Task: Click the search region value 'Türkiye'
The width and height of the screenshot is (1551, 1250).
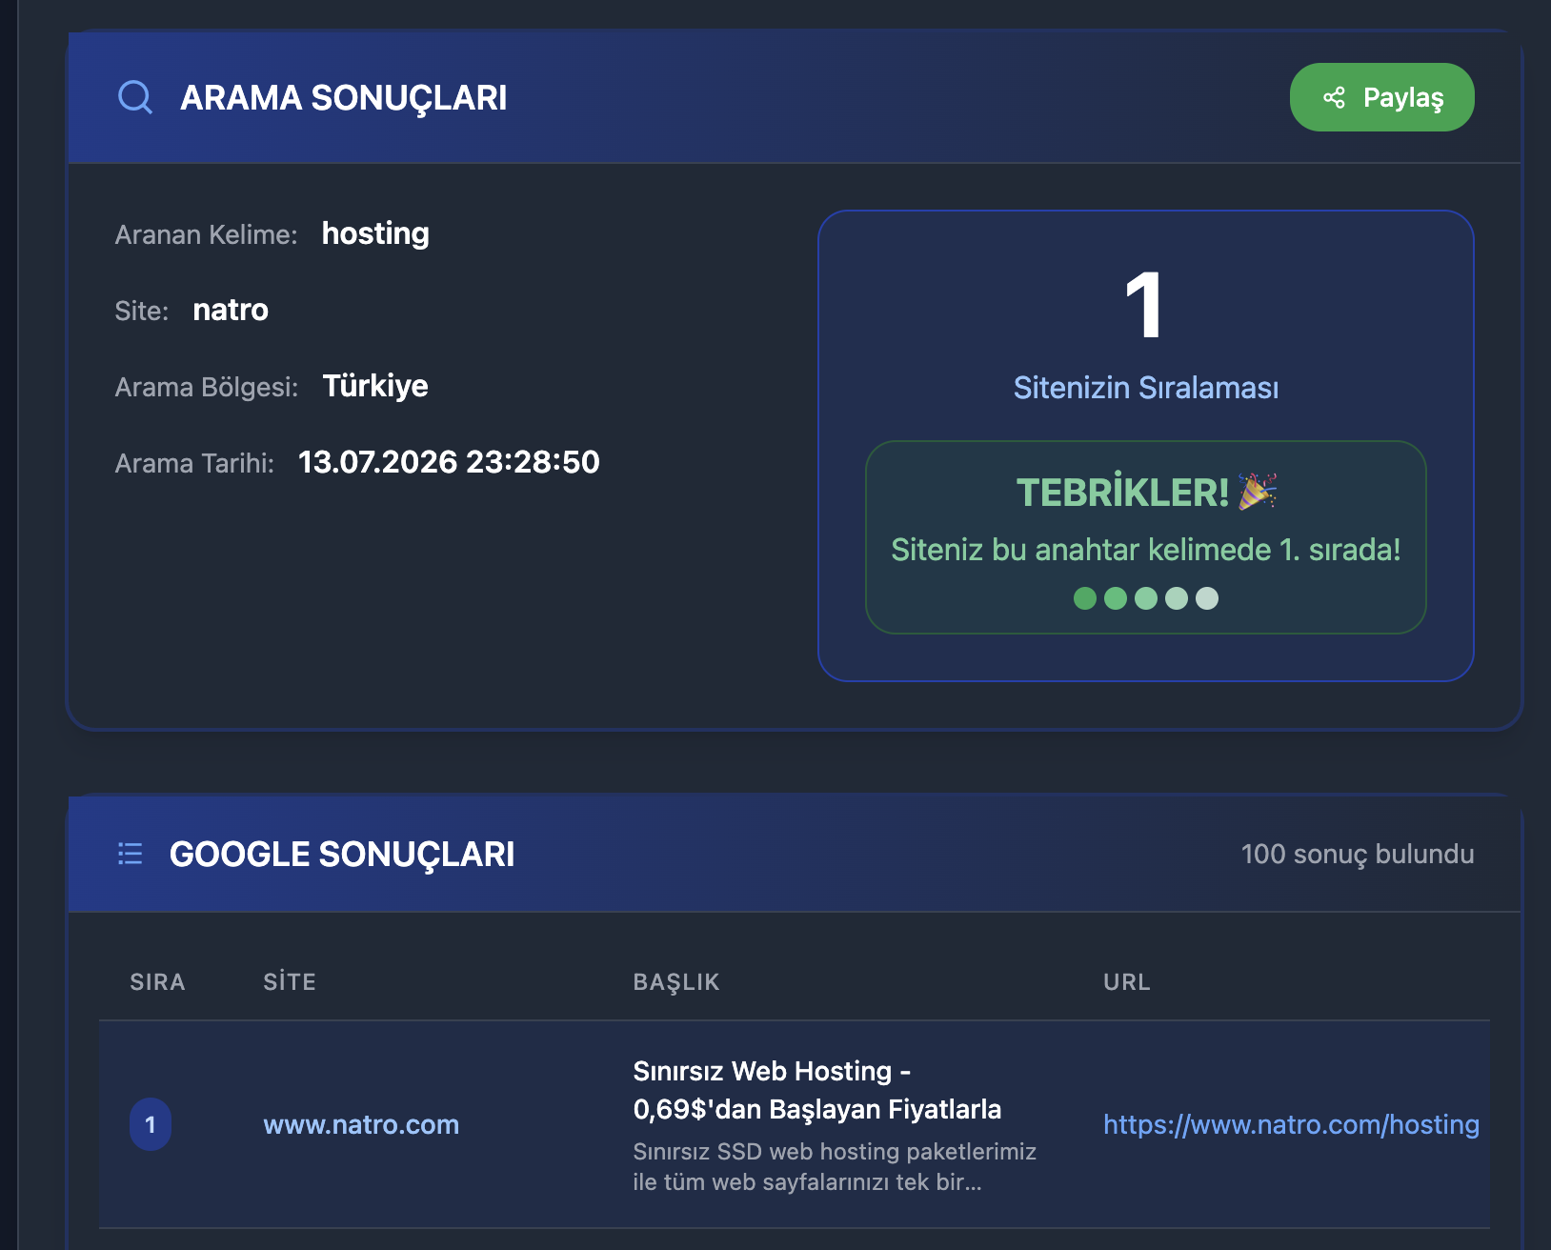Action: click(375, 386)
